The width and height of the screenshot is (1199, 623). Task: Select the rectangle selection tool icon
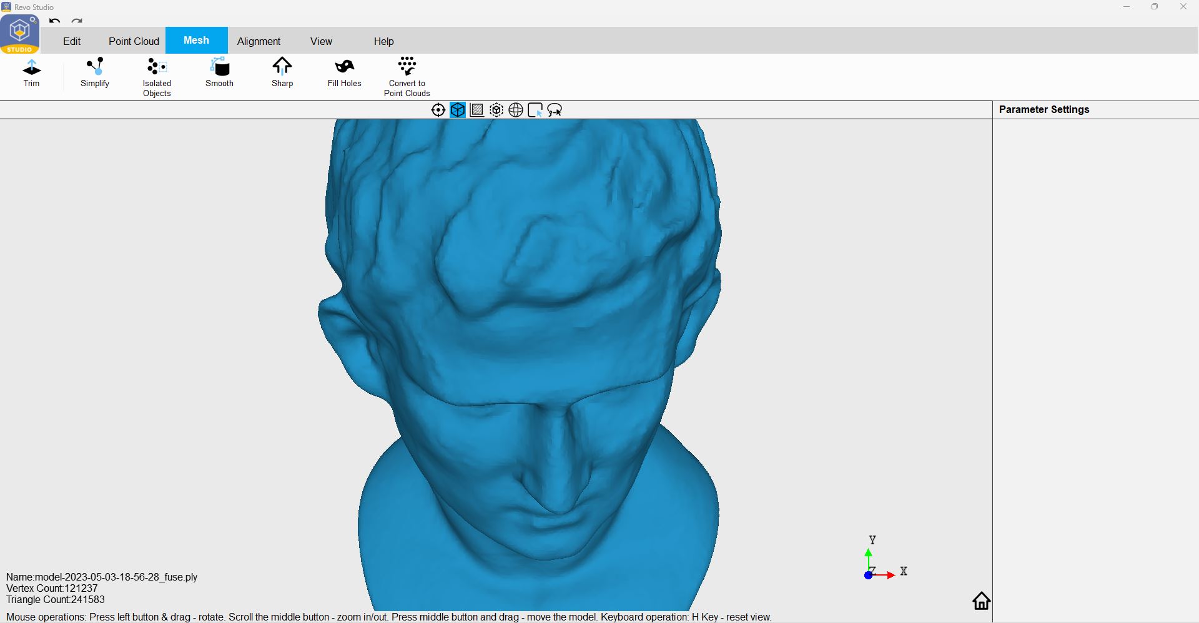tap(535, 110)
